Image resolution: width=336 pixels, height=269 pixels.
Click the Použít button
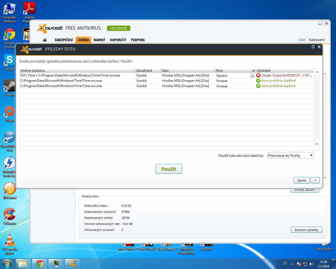tap(169, 169)
